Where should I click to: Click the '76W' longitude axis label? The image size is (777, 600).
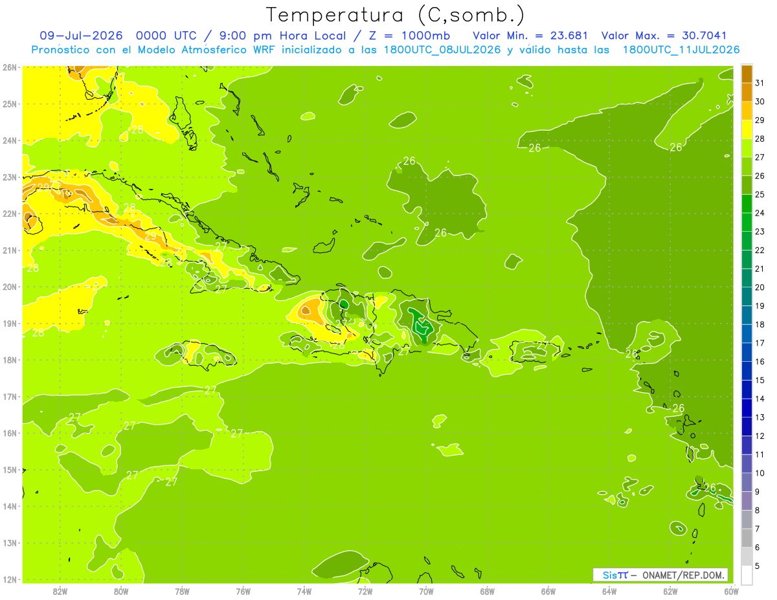click(x=243, y=591)
